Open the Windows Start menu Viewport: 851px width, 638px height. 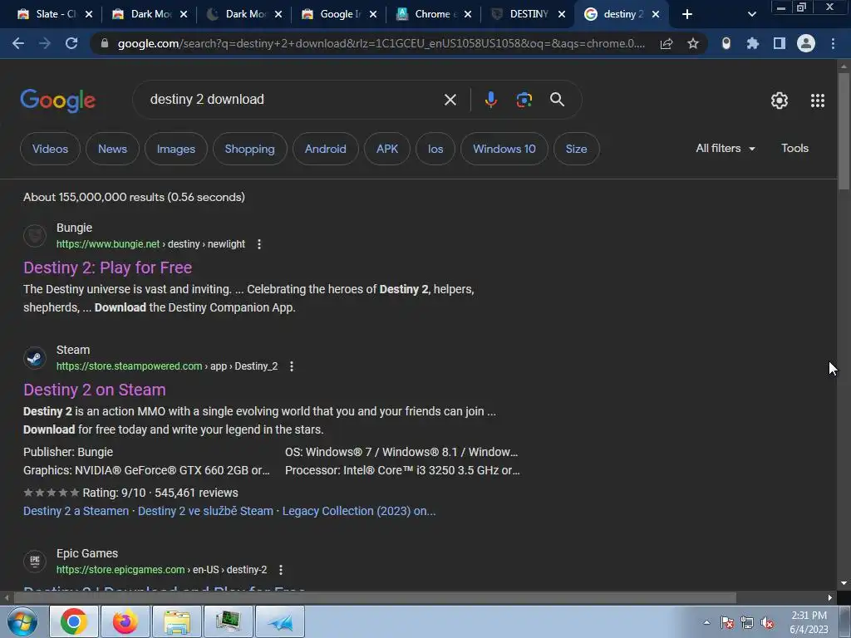pyautogui.click(x=22, y=621)
